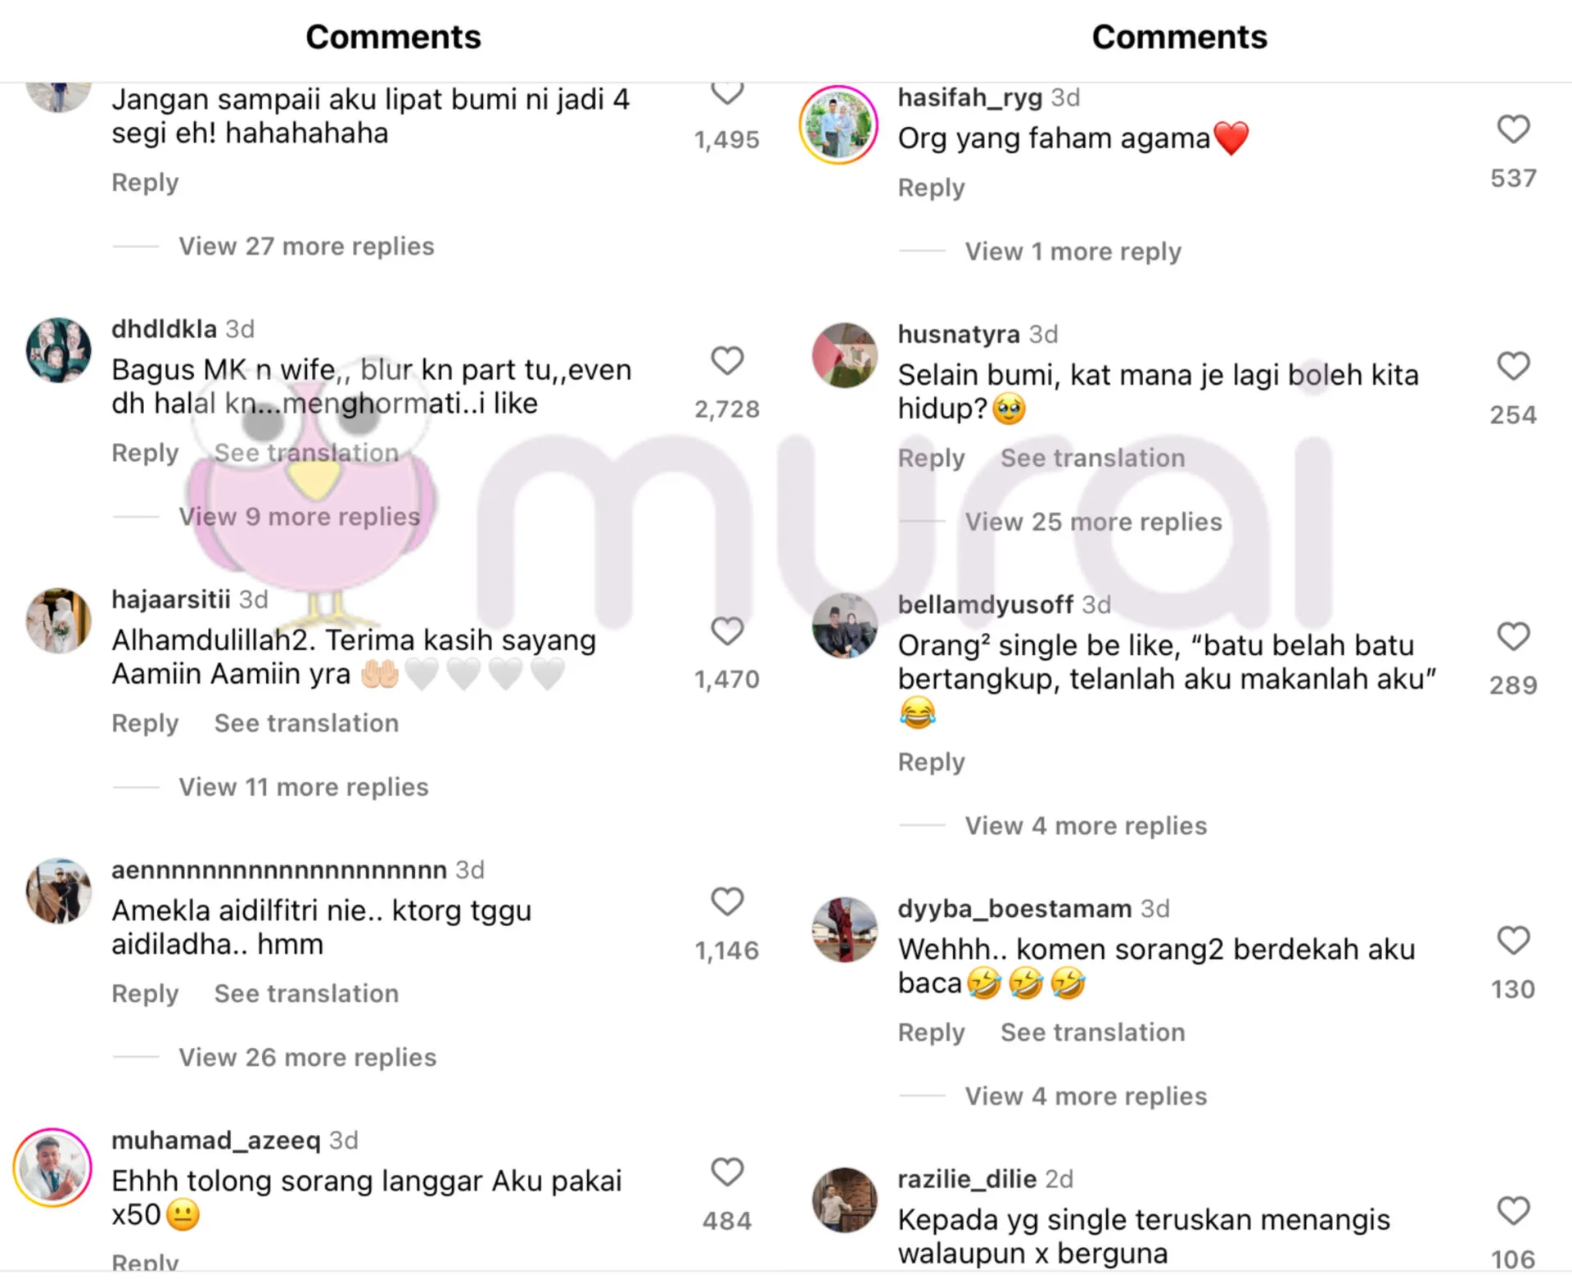Screen dimensions: 1572x1288
Task: Tap heart on hajaarsitii's comment
Action: point(727,630)
